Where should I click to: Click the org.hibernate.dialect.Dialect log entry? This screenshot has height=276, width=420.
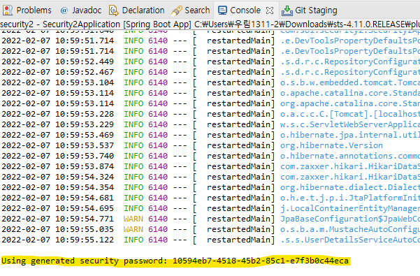click(x=210, y=187)
